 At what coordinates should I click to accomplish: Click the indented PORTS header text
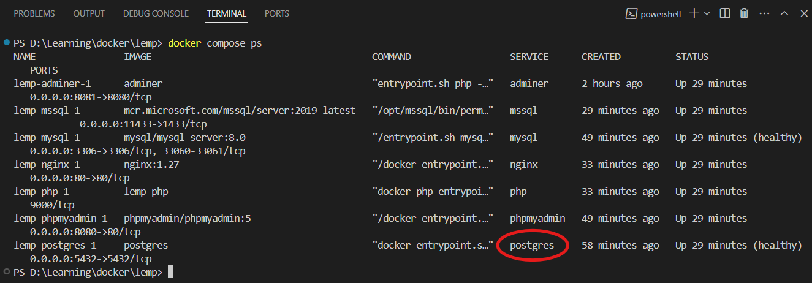[44, 70]
